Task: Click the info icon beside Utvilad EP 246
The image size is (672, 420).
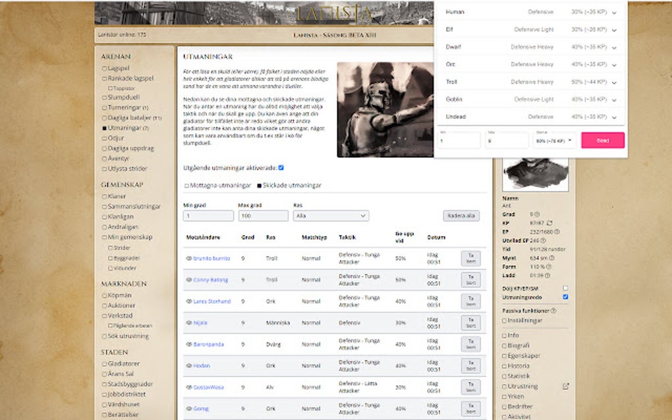Action: point(543,241)
